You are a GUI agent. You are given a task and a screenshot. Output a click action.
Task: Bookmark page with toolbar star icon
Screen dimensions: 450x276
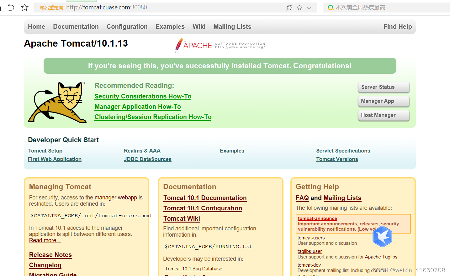coord(25,8)
